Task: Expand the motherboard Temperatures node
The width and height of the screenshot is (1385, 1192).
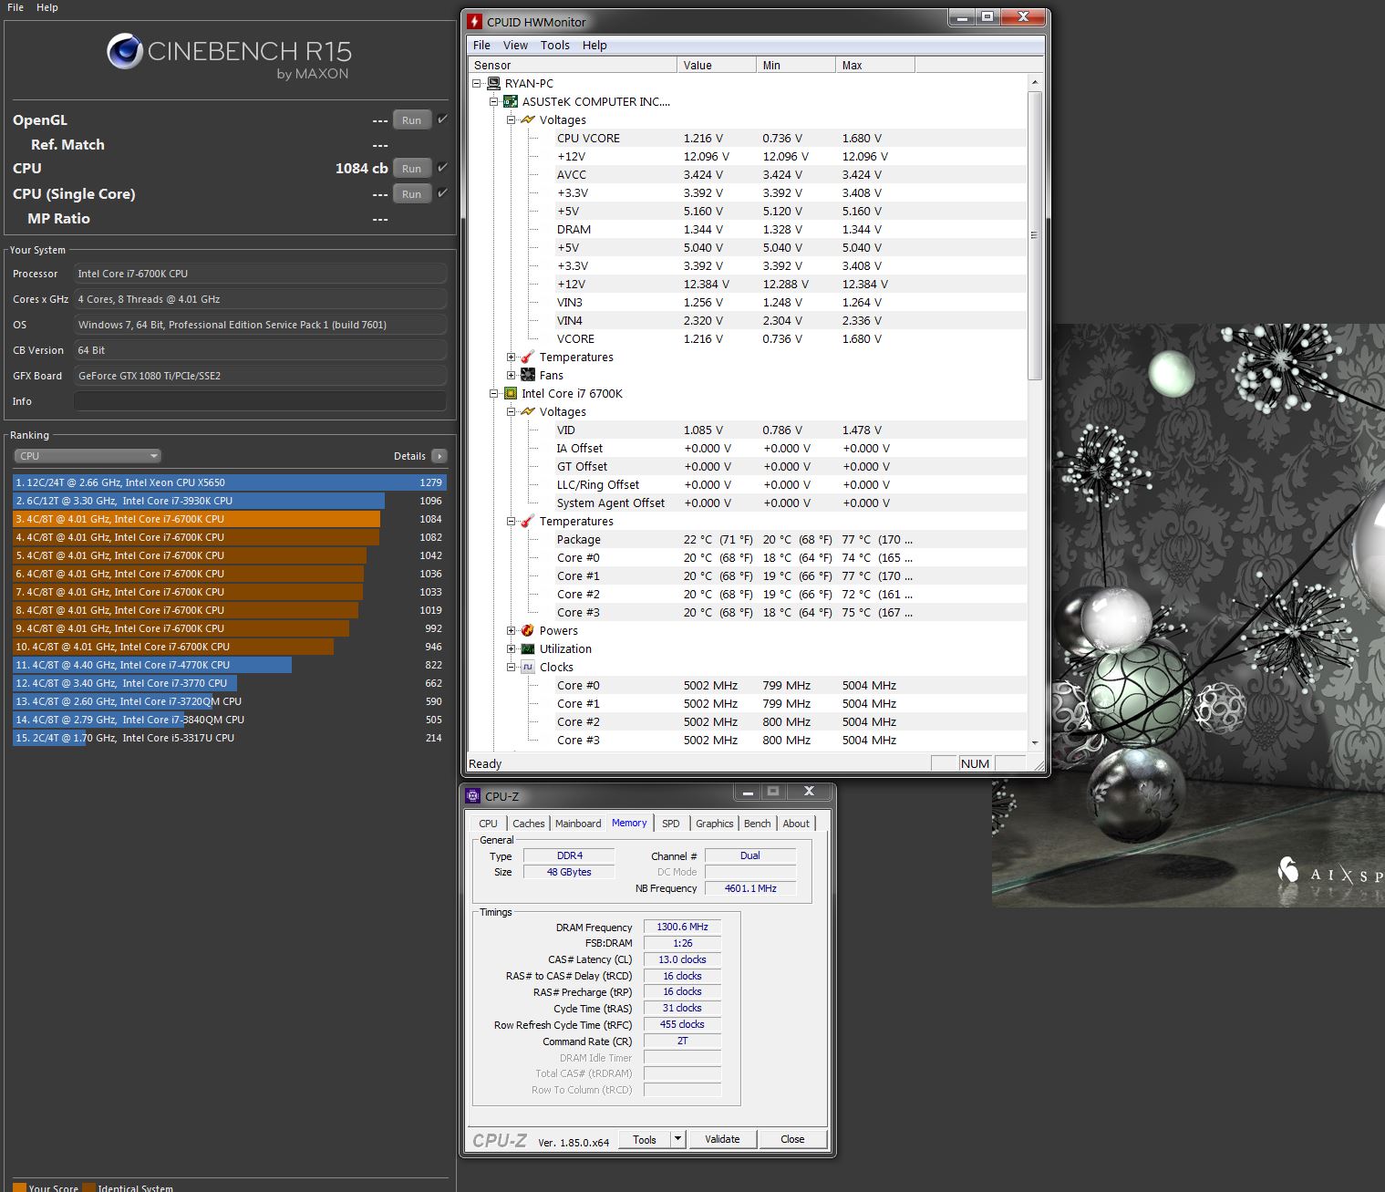Action: tap(511, 357)
